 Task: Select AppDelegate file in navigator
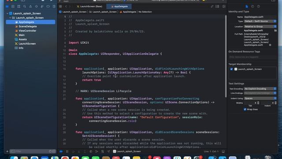[x=30, y=22]
